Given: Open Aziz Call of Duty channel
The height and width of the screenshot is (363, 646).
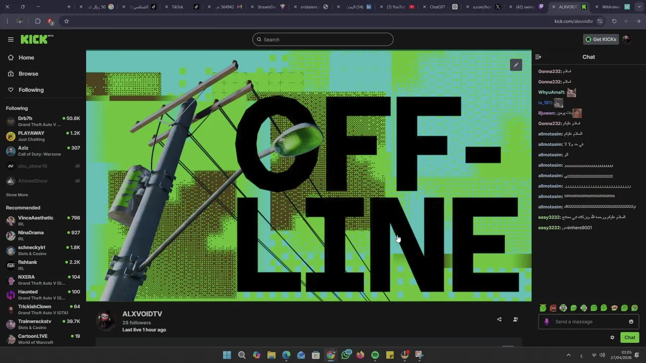Looking at the screenshot, I should pyautogui.click(x=43, y=151).
